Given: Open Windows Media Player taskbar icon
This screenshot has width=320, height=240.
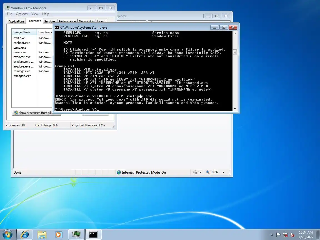Looking at the screenshot, I should tap(59, 234).
